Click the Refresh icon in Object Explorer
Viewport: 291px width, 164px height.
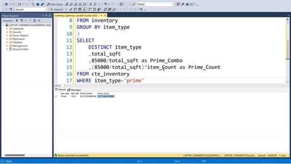click(x=35, y=20)
